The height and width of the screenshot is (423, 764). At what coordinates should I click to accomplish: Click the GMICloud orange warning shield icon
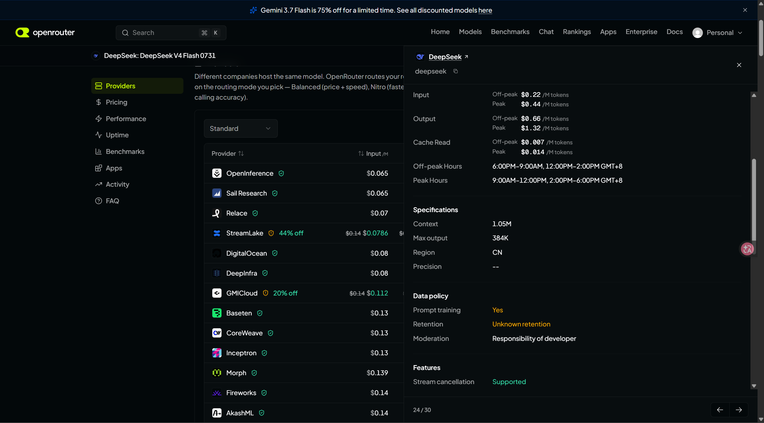265,293
